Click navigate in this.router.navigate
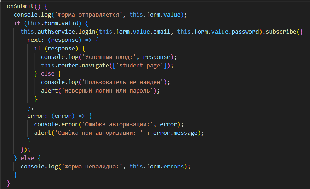310x189 pixels. click(95, 65)
